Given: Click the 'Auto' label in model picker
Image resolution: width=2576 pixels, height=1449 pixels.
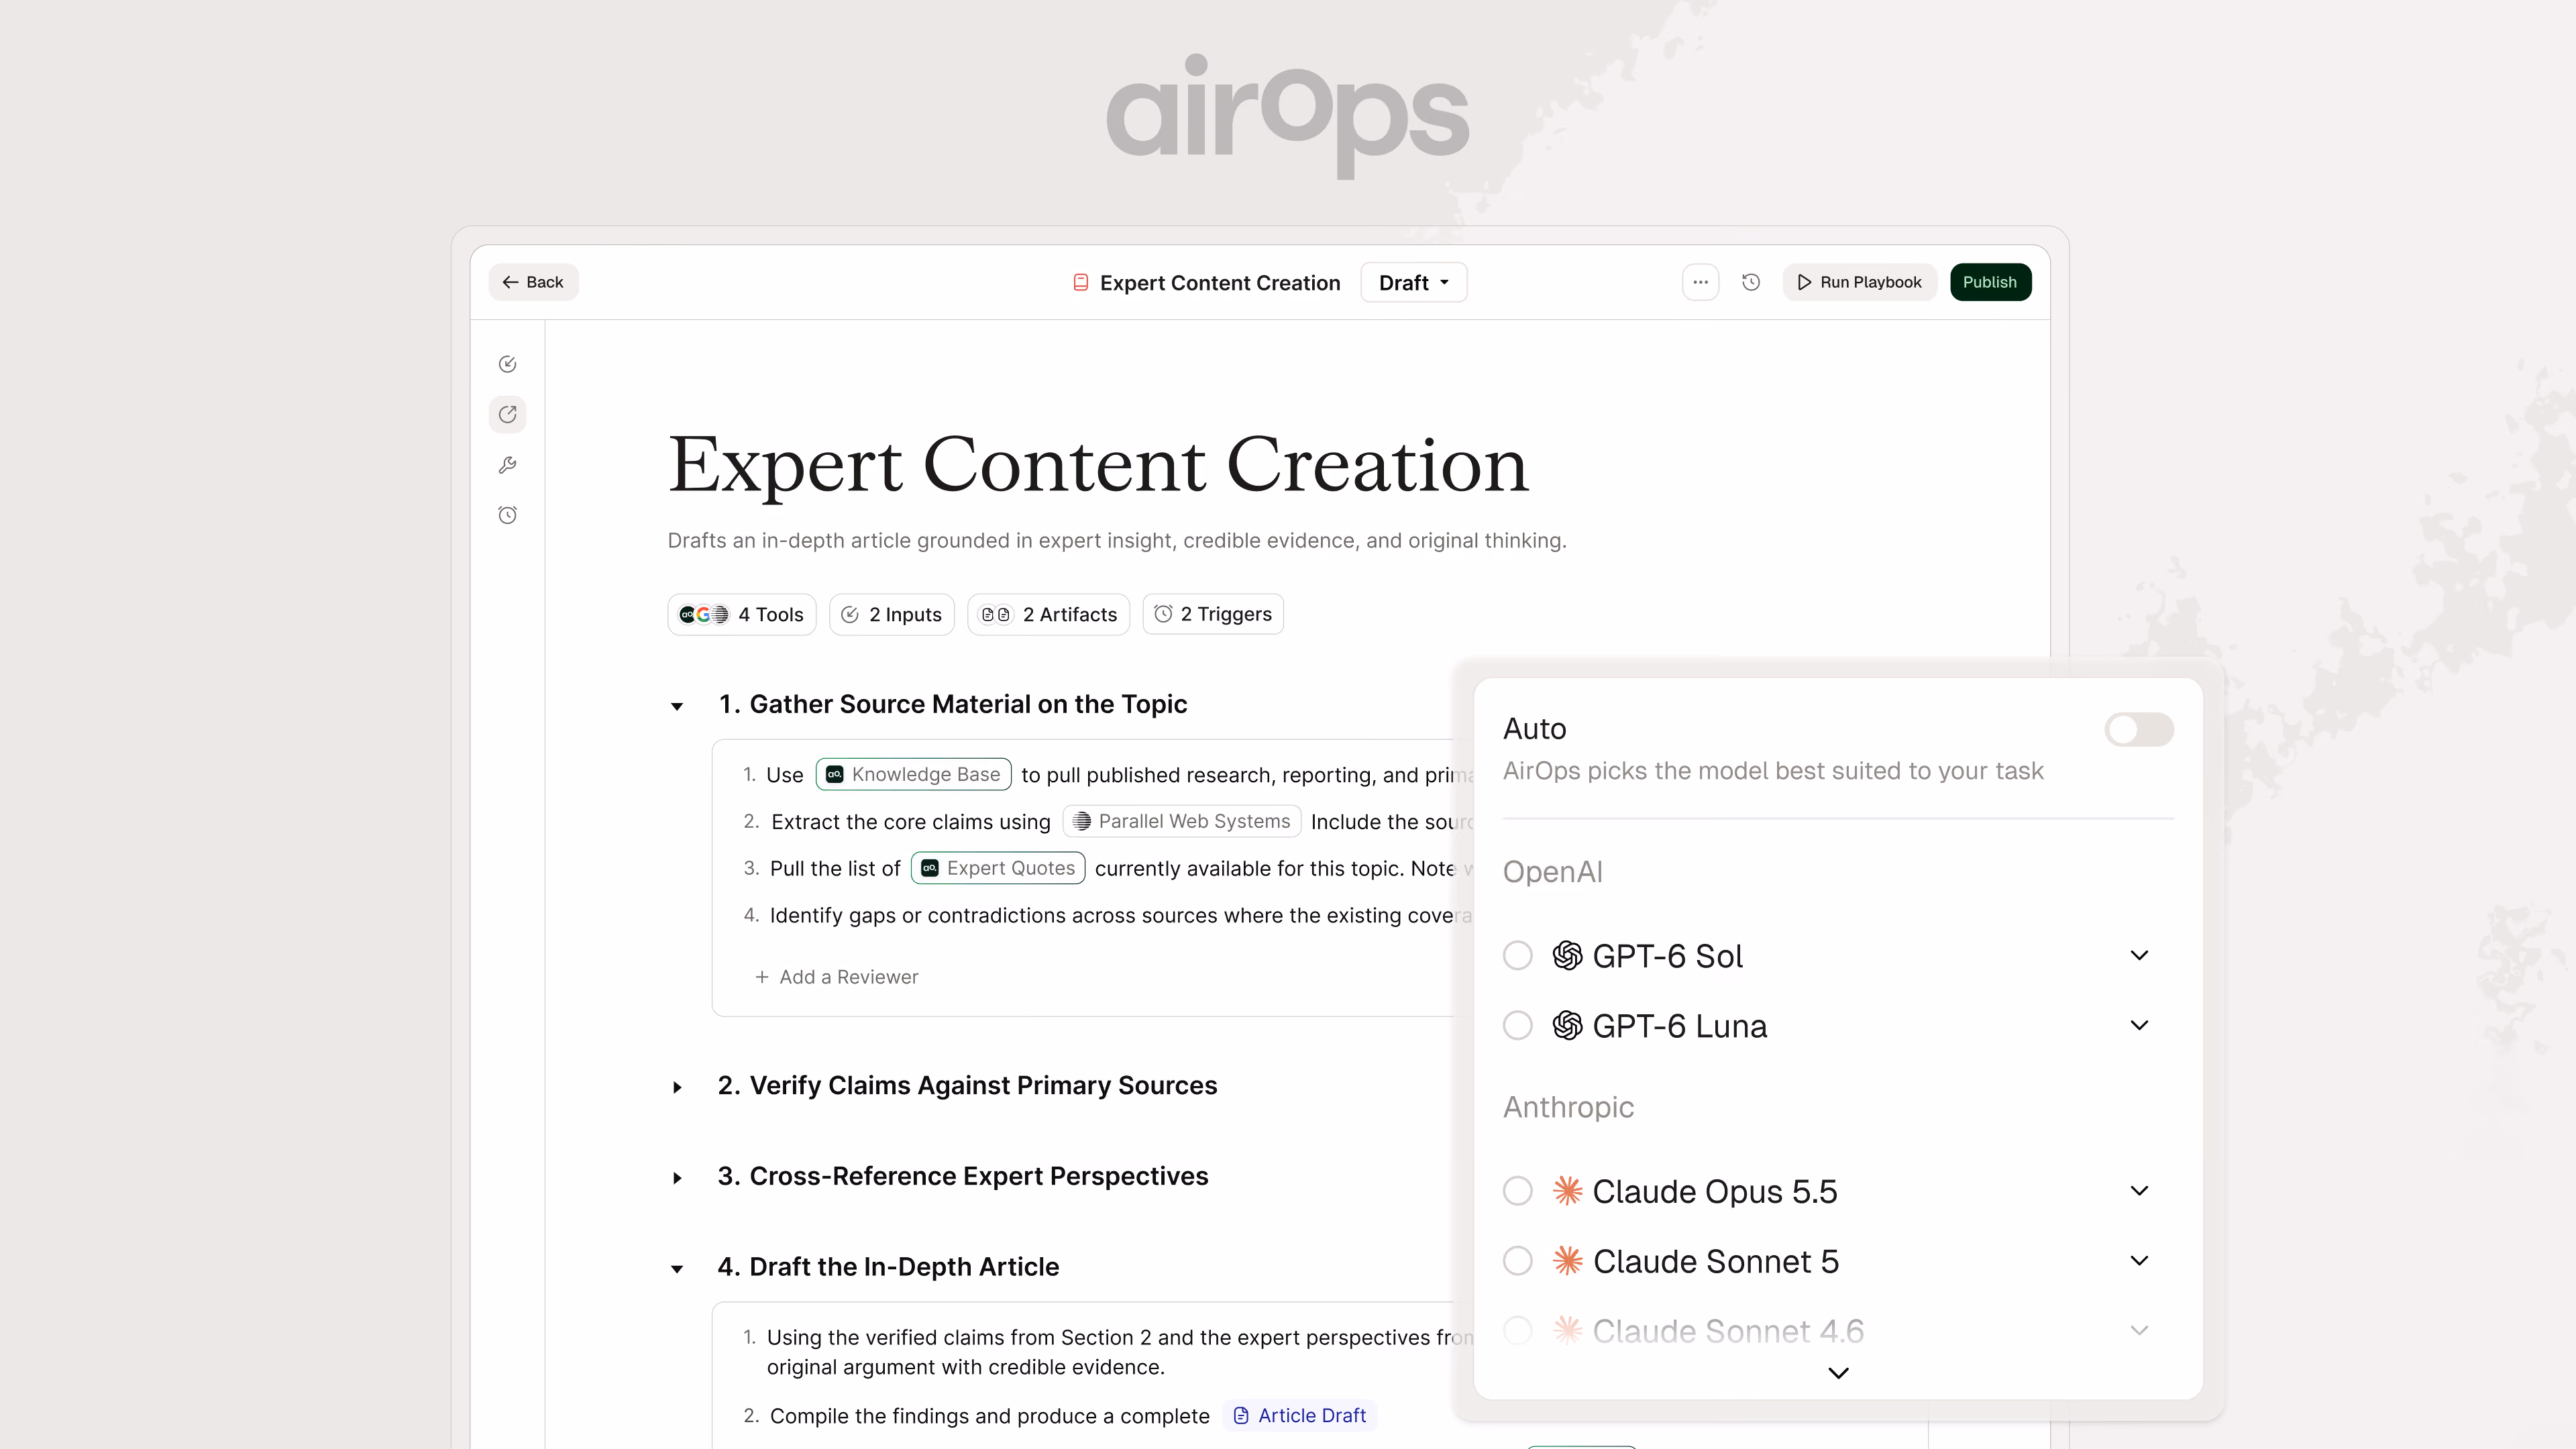Looking at the screenshot, I should point(1535,729).
